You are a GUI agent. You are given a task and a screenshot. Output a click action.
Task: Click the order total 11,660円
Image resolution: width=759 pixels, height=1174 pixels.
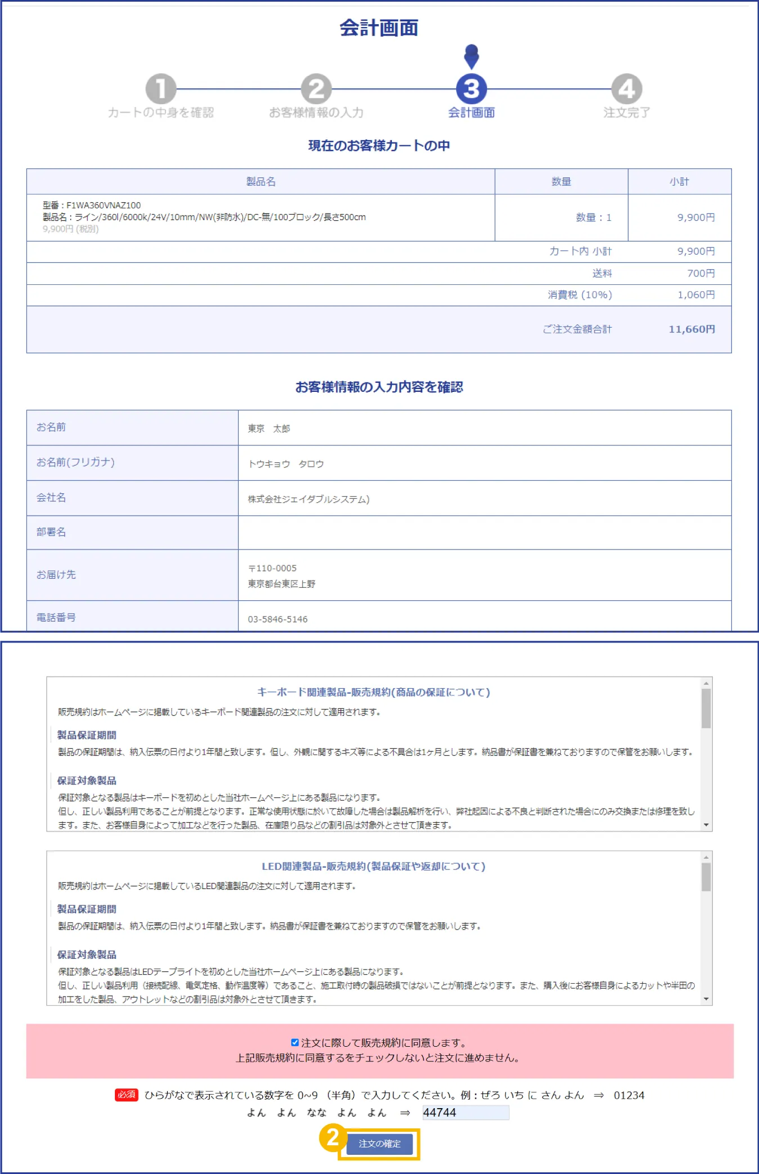[691, 329]
